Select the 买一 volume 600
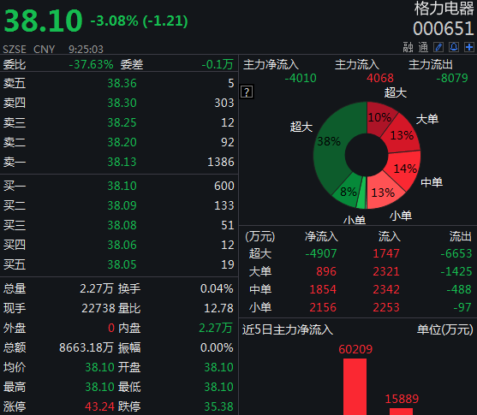 point(224,186)
